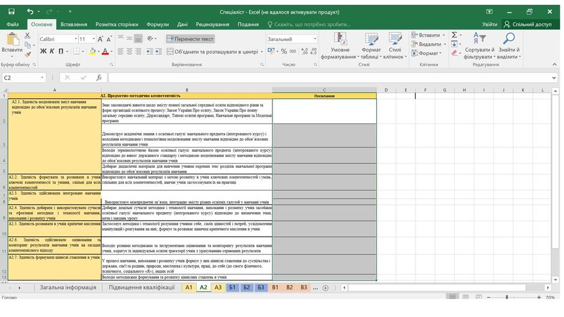Align text to the left
The image size is (564, 317).
[x=121, y=52]
